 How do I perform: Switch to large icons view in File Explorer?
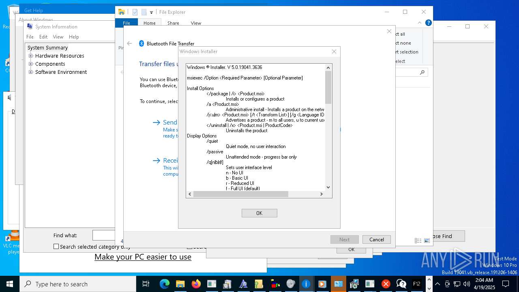[427, 240]
